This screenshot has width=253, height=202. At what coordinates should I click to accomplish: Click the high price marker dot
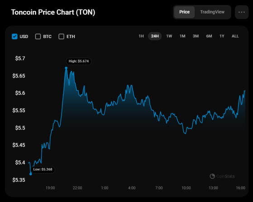(66, 68)
